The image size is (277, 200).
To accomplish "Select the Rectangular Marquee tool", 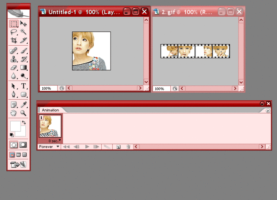I will pyautogui.click(x=14, y=24).
